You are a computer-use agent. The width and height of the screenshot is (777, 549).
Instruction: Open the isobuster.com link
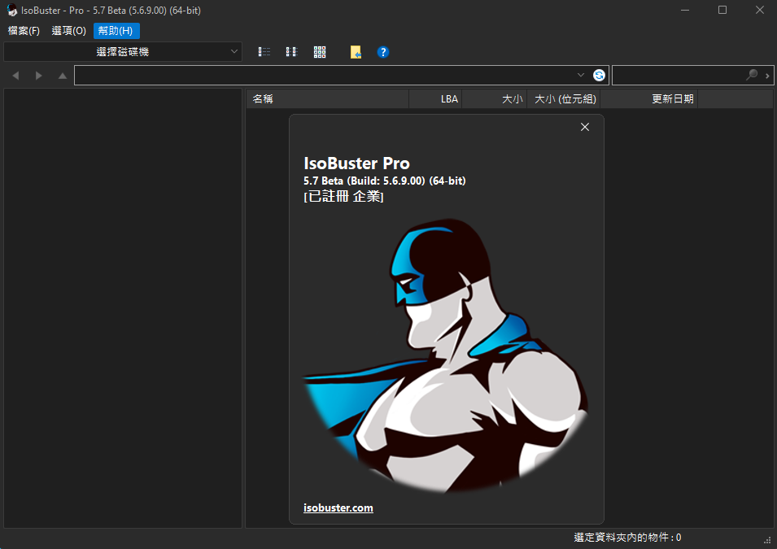coord(338,508)
